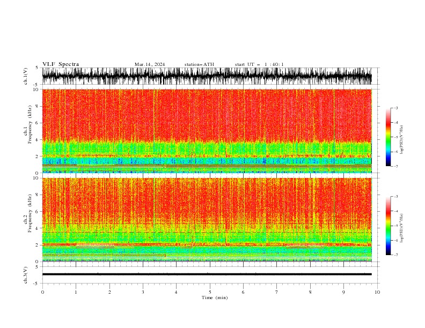The image size is (425, 328).
Task: Click the ch.2 color bar label 'log(PSD)(V²/Hz)'
Action: click(402, 228)
